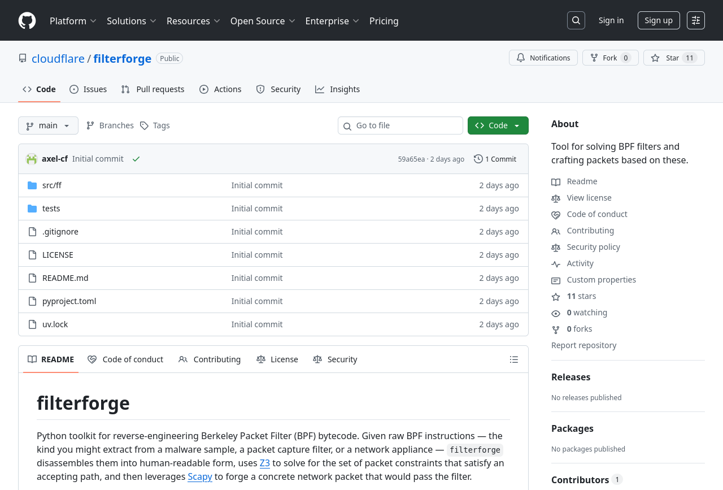Follow the Z3 link in README

[x=264, y=463]
